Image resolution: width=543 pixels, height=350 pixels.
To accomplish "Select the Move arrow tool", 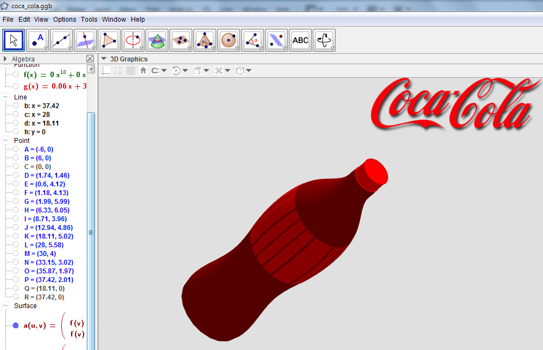I will pyautogui.click(x=14, y=40).
